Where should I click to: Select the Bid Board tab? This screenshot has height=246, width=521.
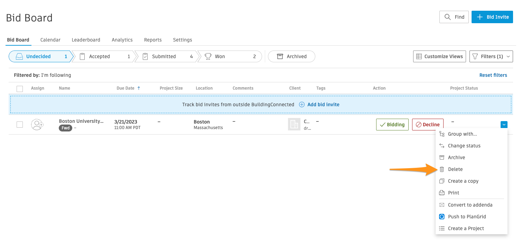[x=18, y=40]
